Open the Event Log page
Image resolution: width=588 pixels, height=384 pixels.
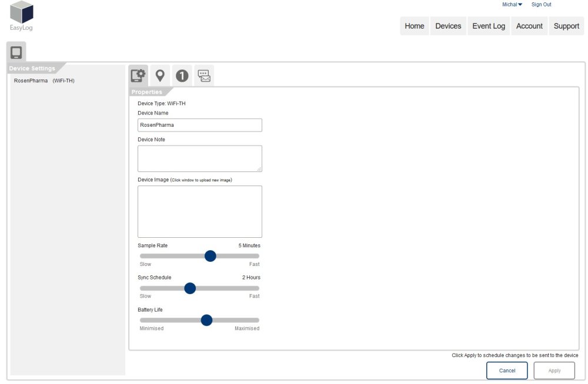pyautogui.click(x=489, y=26)
